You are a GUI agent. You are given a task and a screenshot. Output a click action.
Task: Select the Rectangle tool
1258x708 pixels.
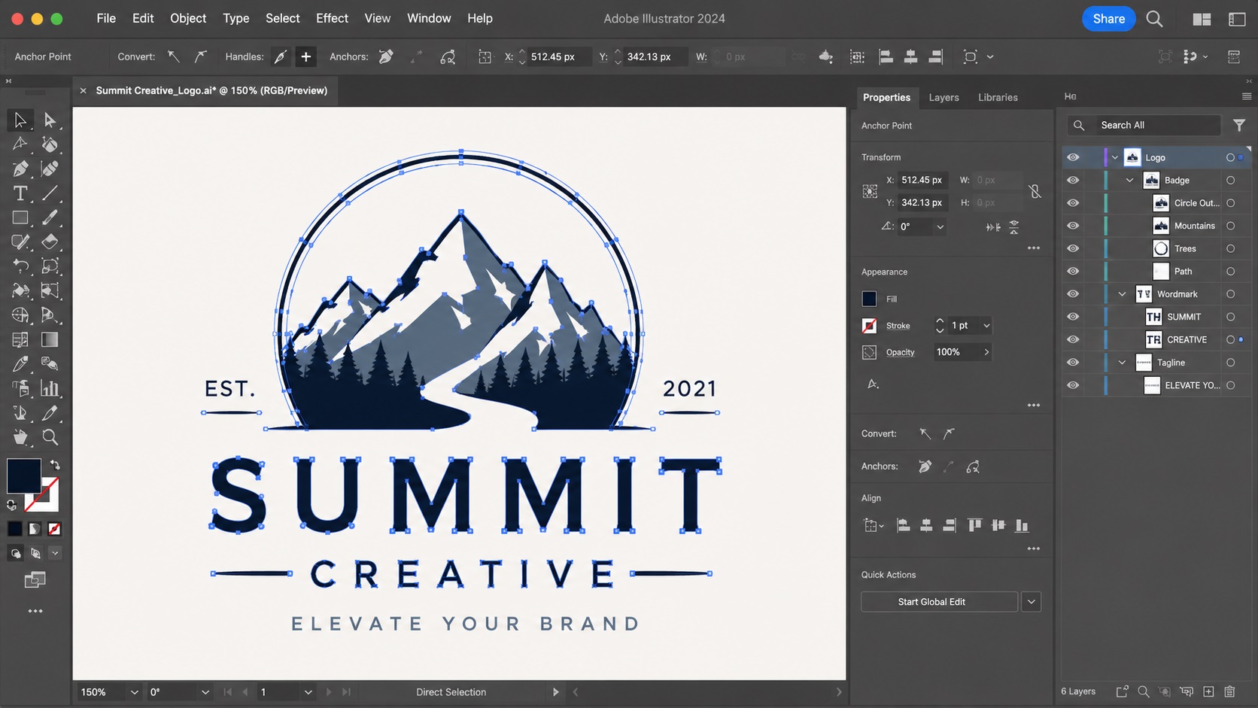(20, 217)
